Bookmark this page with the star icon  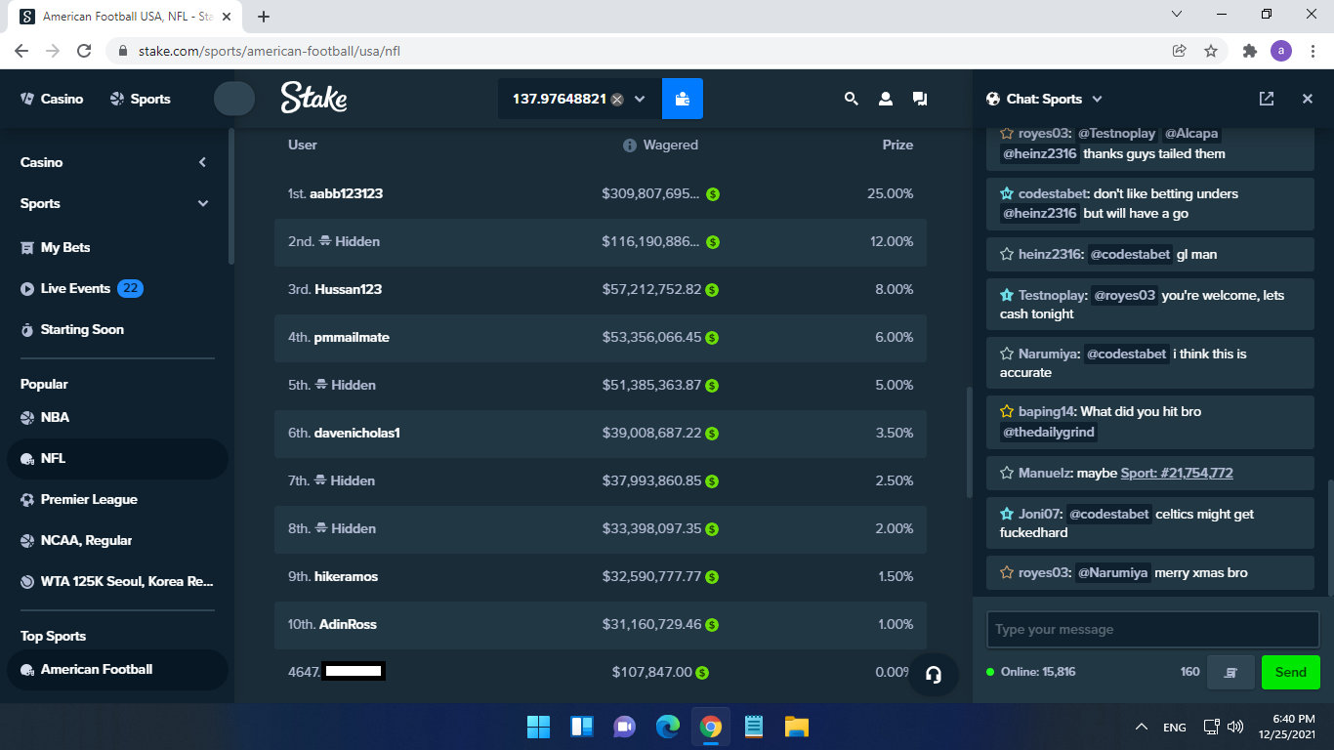(x=1211, y=51)
